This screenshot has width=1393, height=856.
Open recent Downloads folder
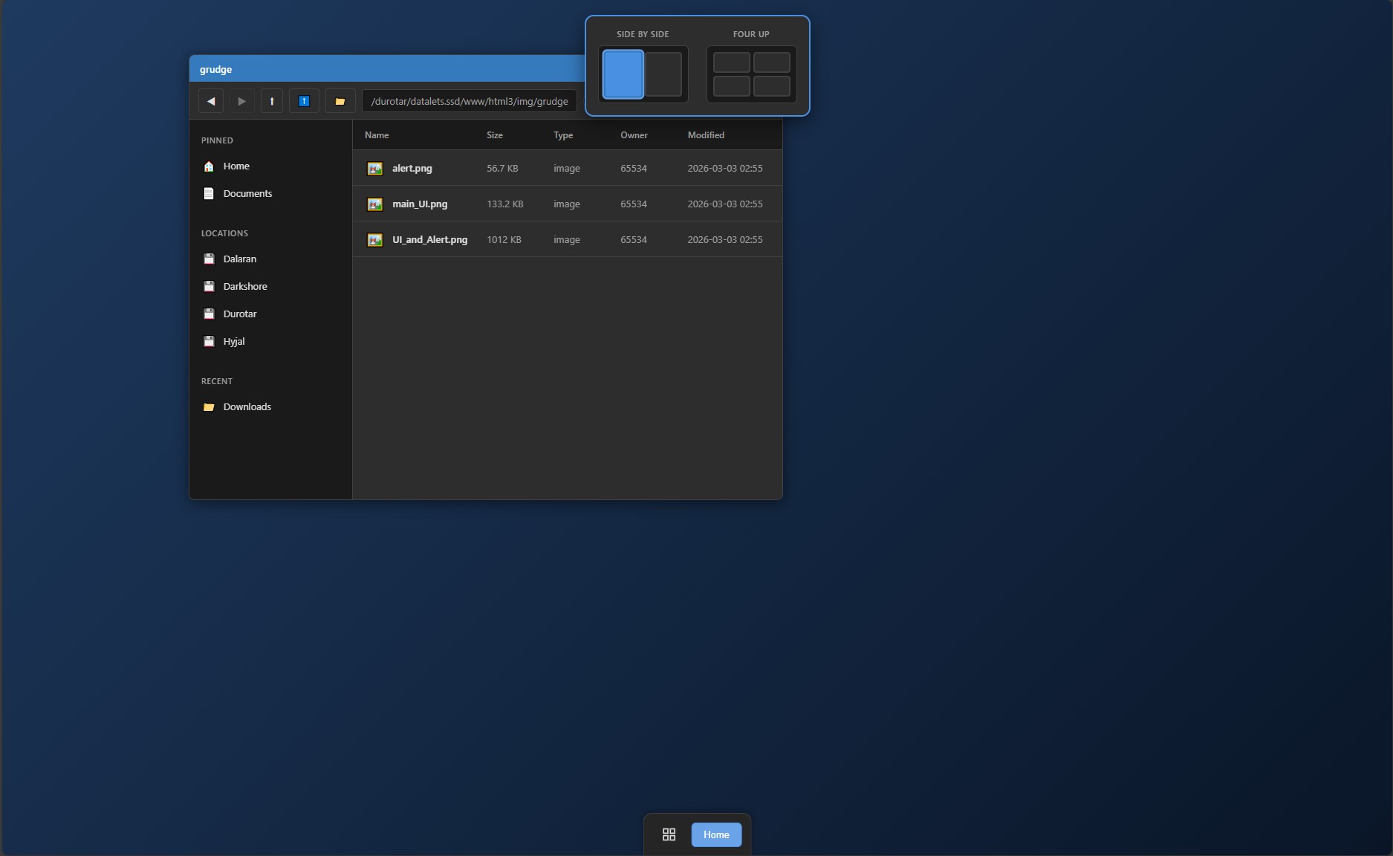pos(247,406)
